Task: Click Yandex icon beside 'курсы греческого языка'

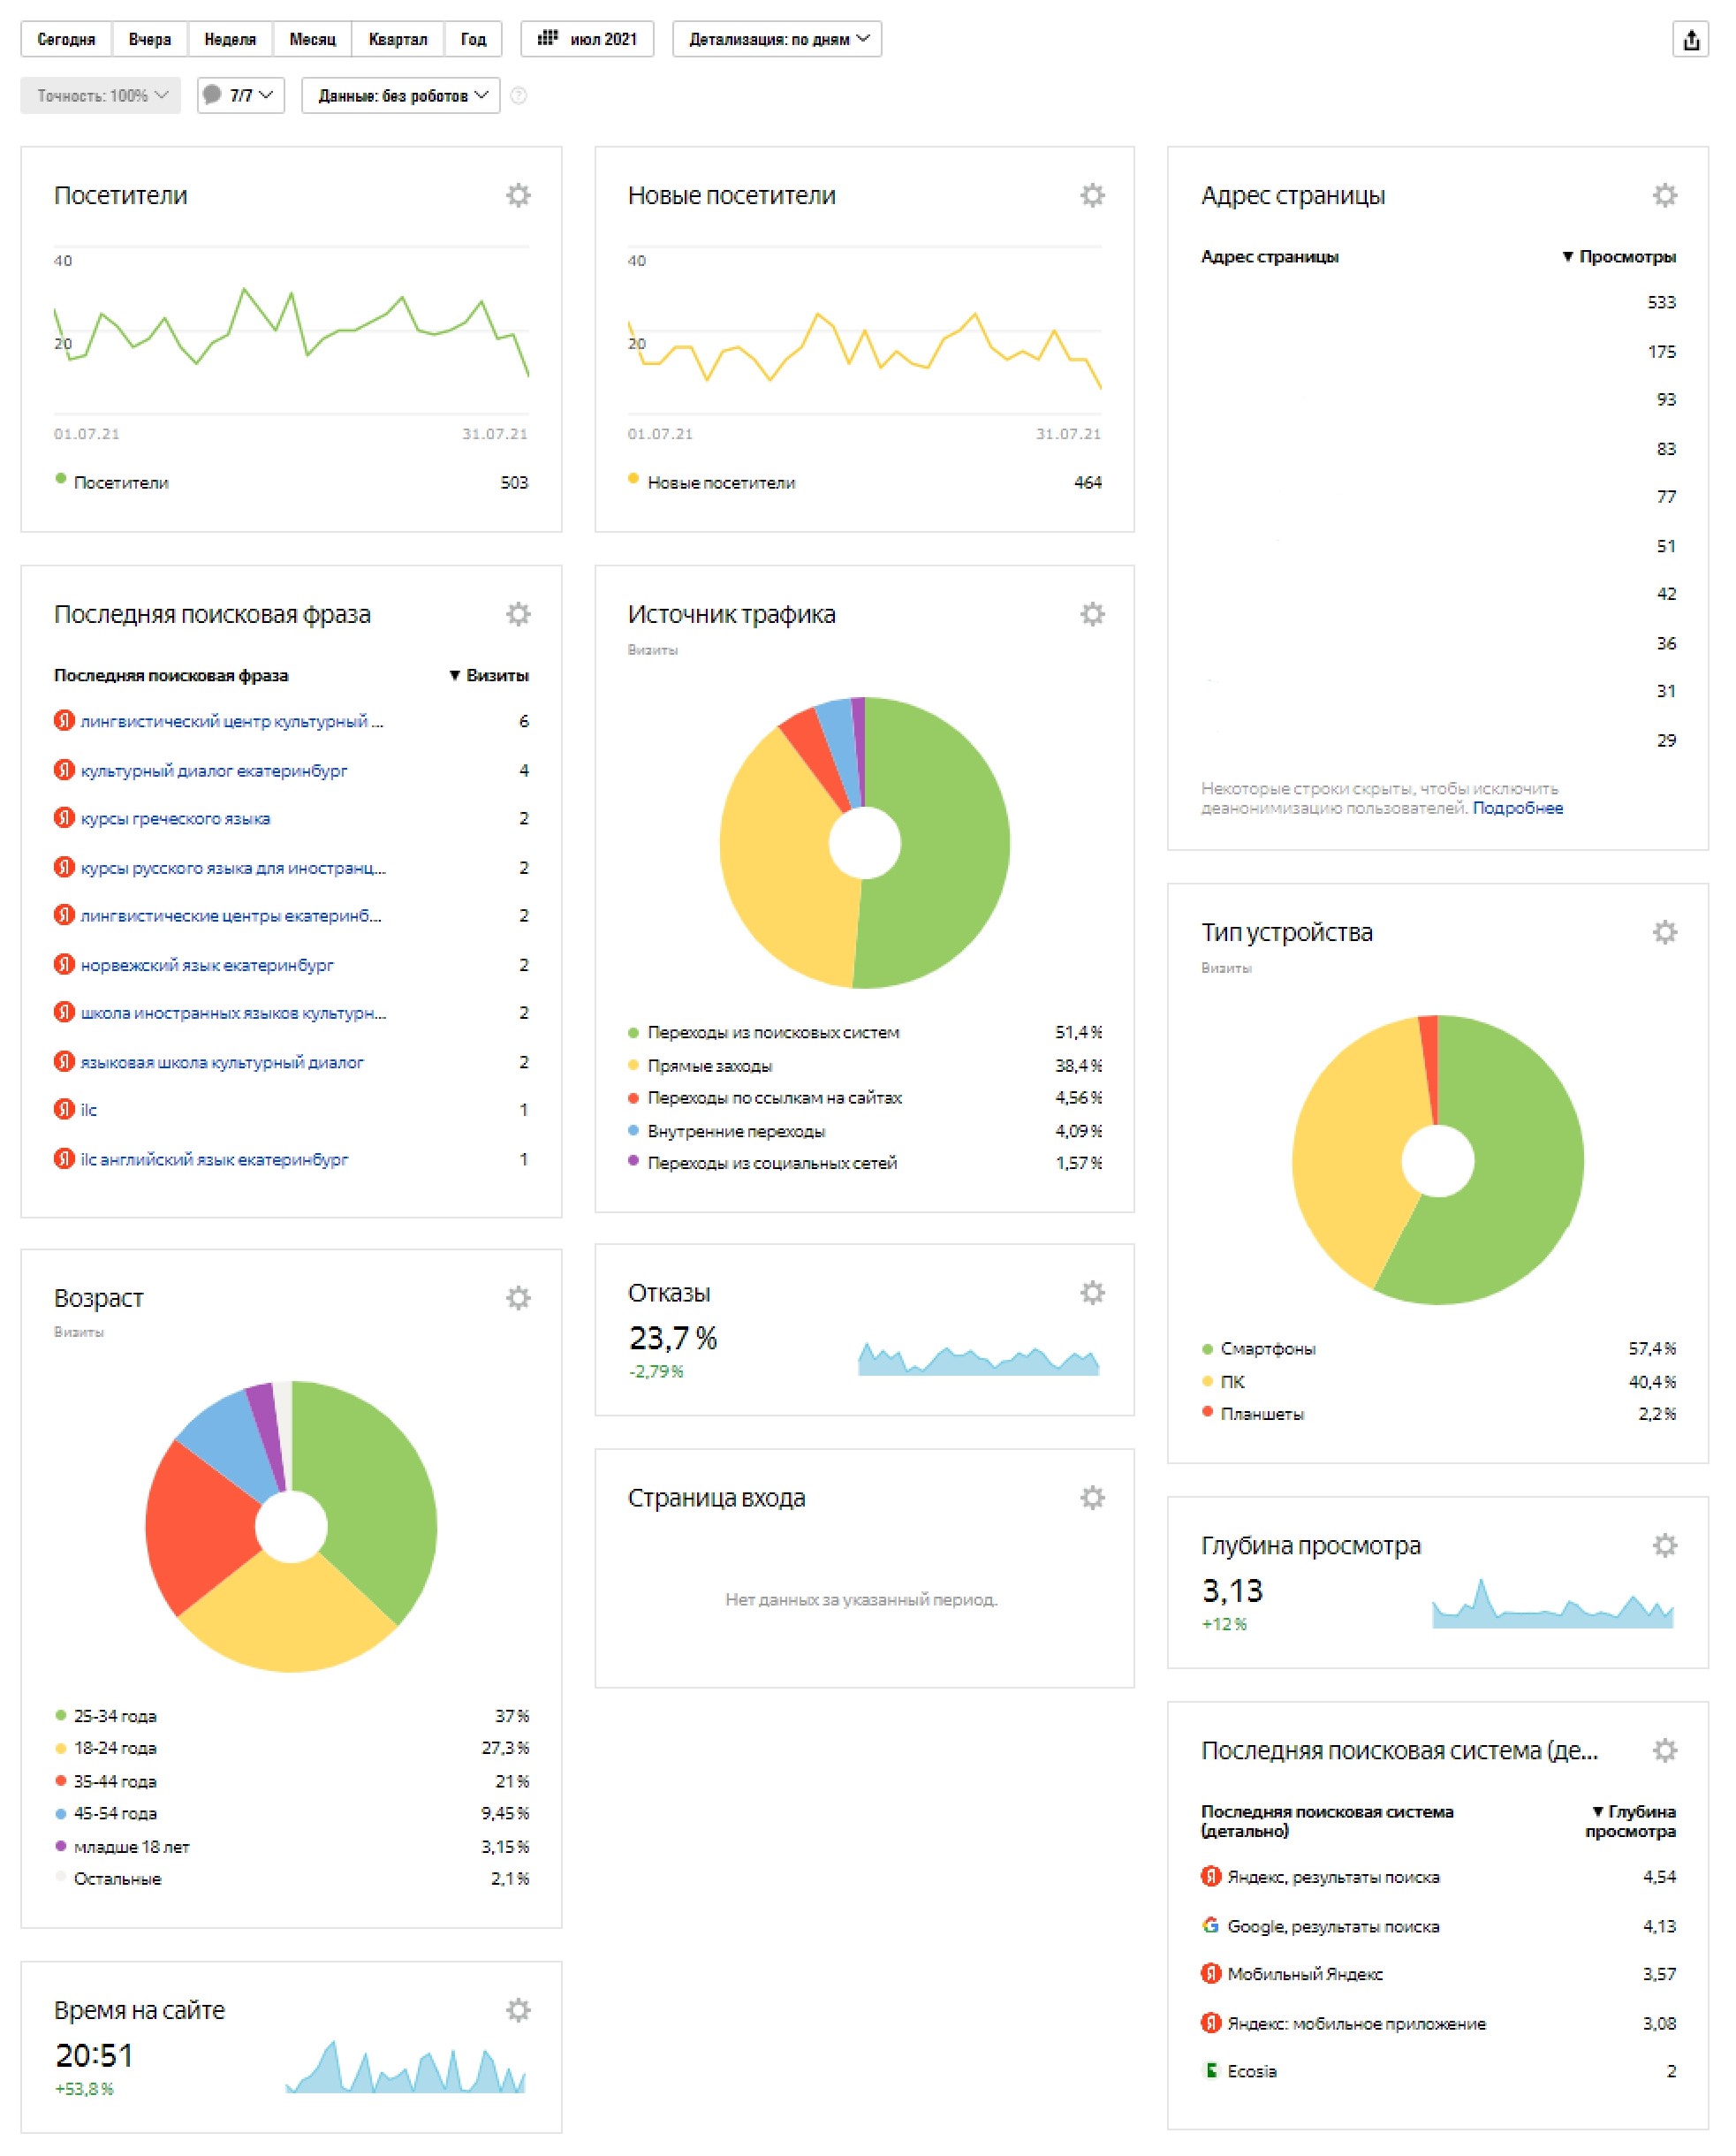Action: pyautogui.click(x=64, y=818)
